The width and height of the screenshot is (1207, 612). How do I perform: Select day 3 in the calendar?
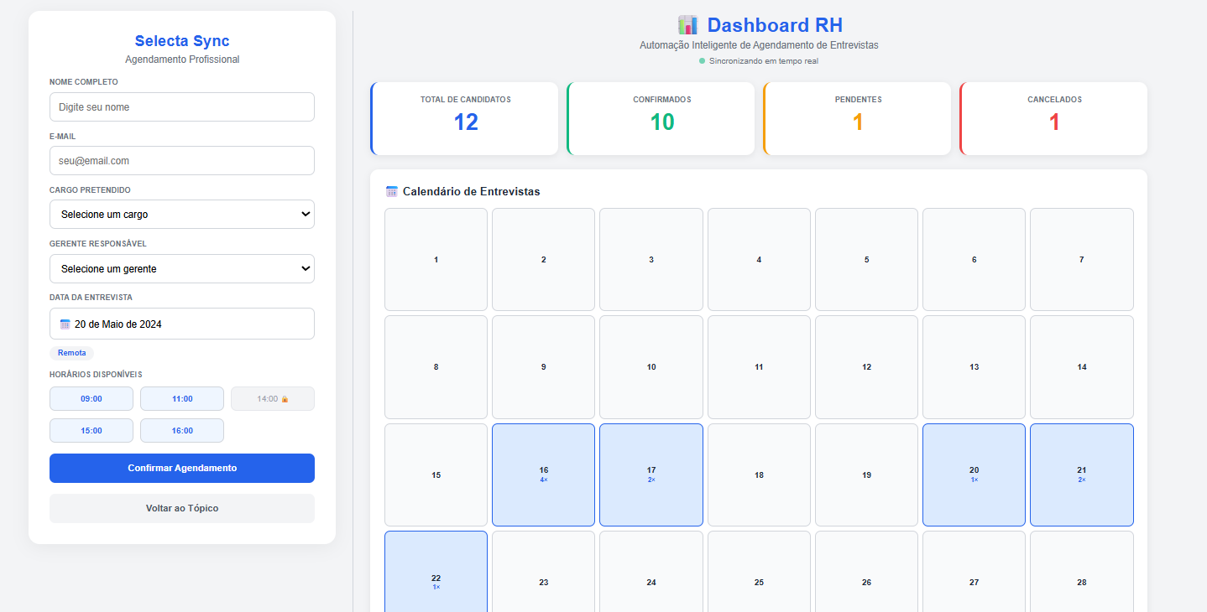coord(651,260)
